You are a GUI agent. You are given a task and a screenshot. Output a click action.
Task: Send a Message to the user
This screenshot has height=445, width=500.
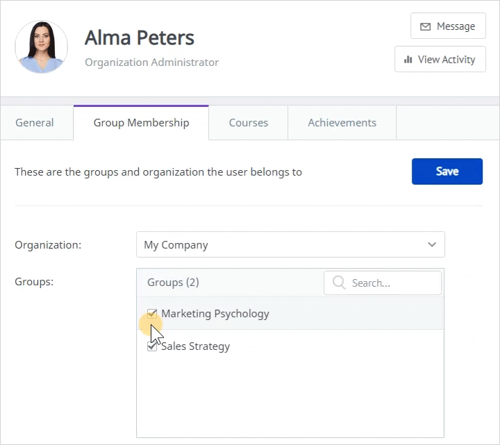pyautogui.click(x=448, y=26)
